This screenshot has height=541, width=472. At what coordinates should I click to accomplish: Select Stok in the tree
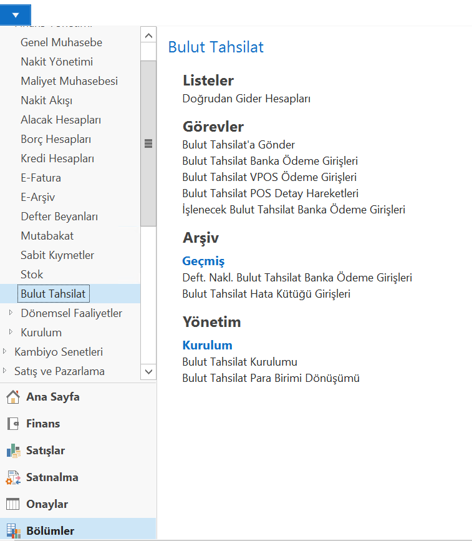(32, 275)
